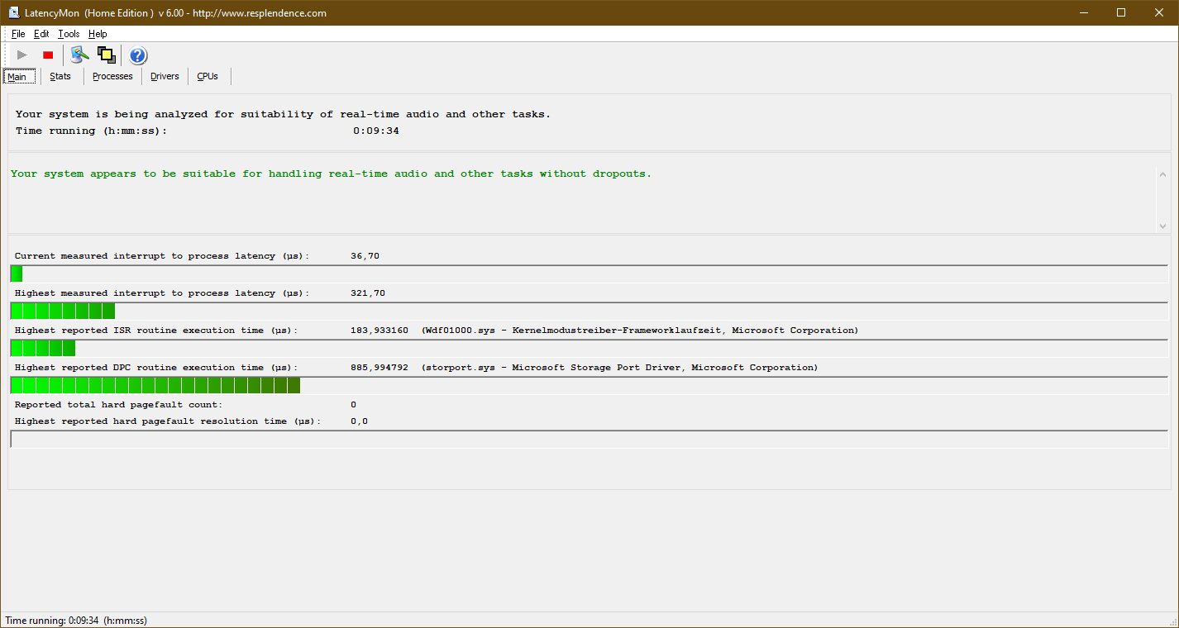Click the 'Highest reported DPC routine execution time' label
The height and width of the screenshot is (628, 1179).
coord(155,368)
